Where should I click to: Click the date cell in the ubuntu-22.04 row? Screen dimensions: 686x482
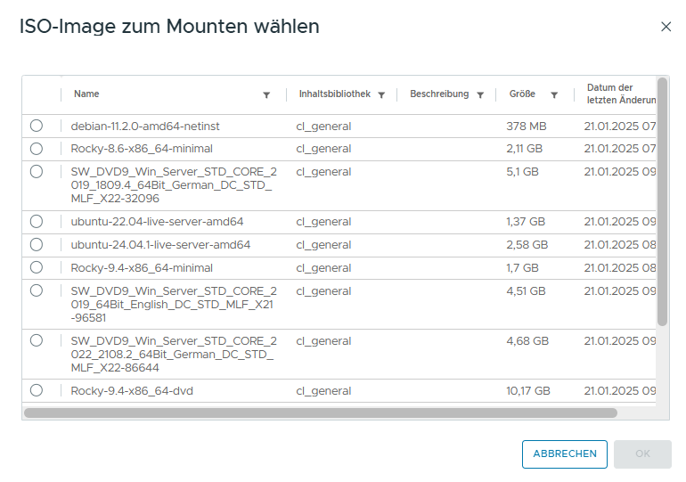point(619,222)
